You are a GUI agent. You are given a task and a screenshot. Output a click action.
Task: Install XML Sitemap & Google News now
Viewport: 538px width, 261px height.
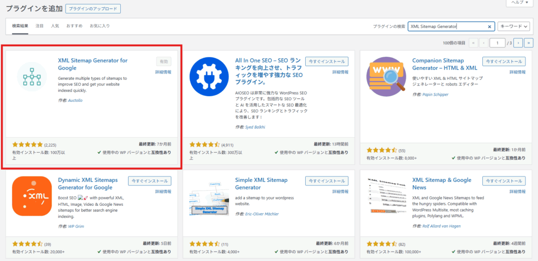(504, 181)
